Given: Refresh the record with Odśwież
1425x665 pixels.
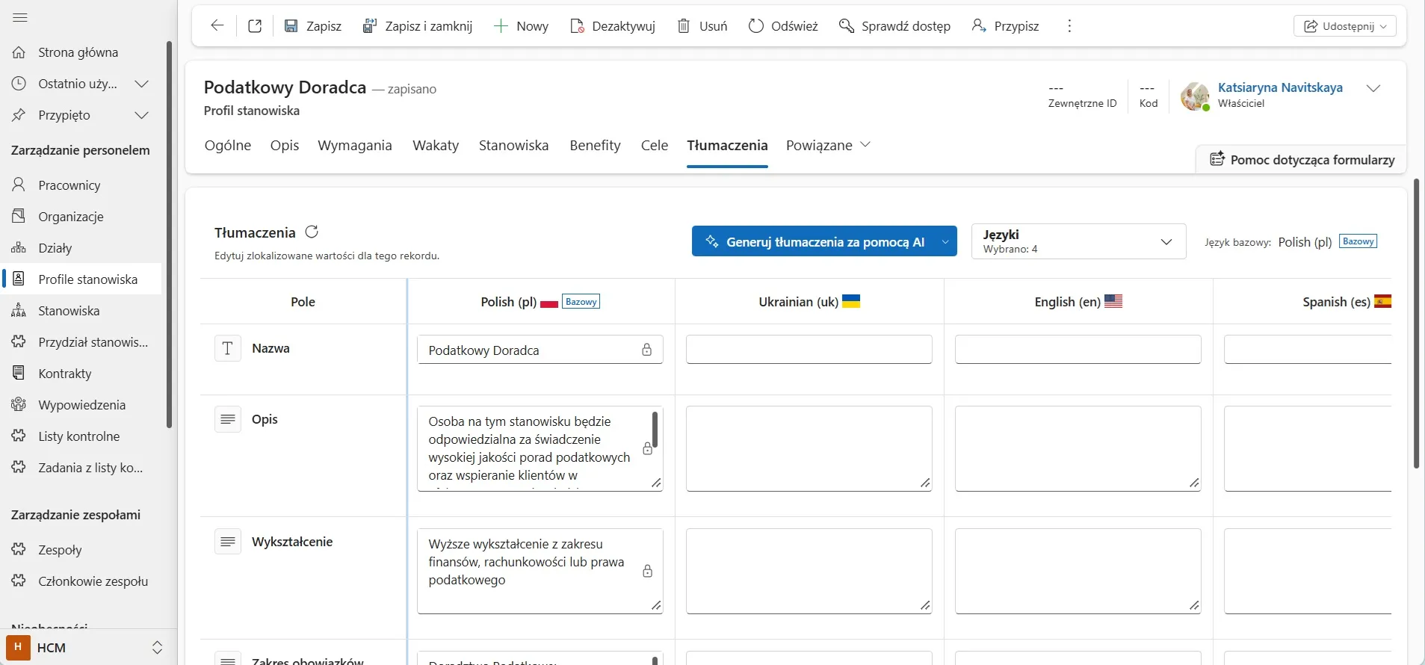Looking at the screenshot, I should (783, 26).
